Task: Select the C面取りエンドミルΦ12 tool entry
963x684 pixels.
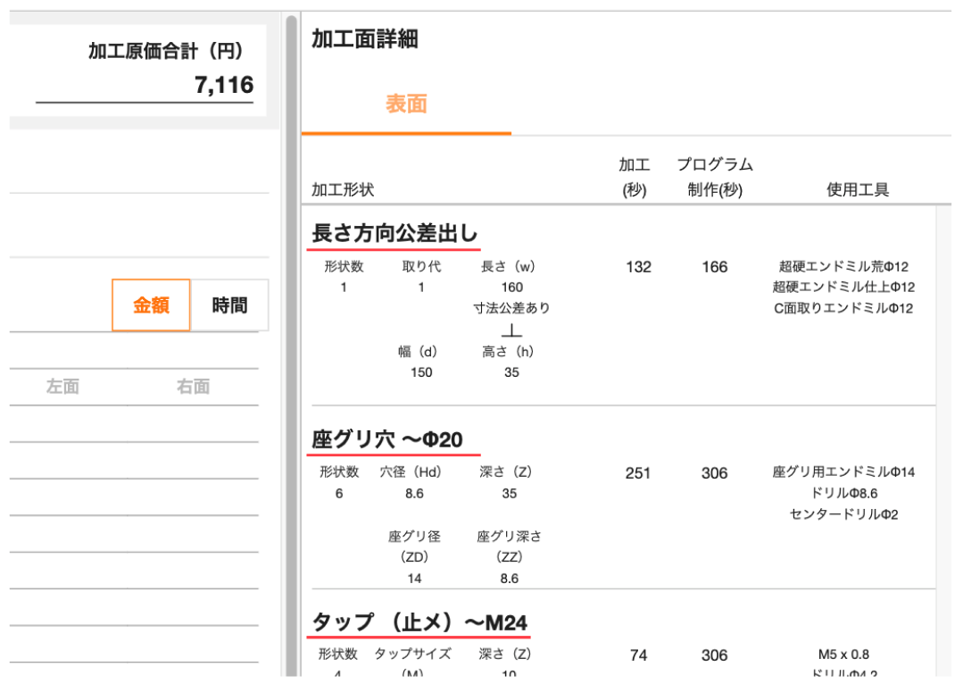Action: tap(843, 308)
